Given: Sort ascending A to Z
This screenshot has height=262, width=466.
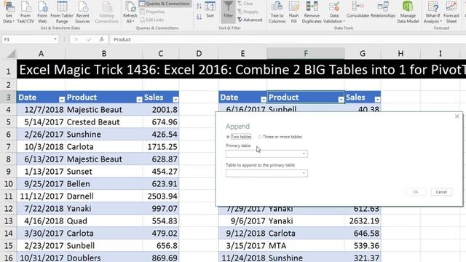Looking at the screenshot, I should 199,6.
